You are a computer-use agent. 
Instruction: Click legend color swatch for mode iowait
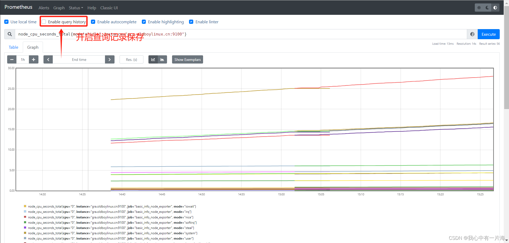25,206
